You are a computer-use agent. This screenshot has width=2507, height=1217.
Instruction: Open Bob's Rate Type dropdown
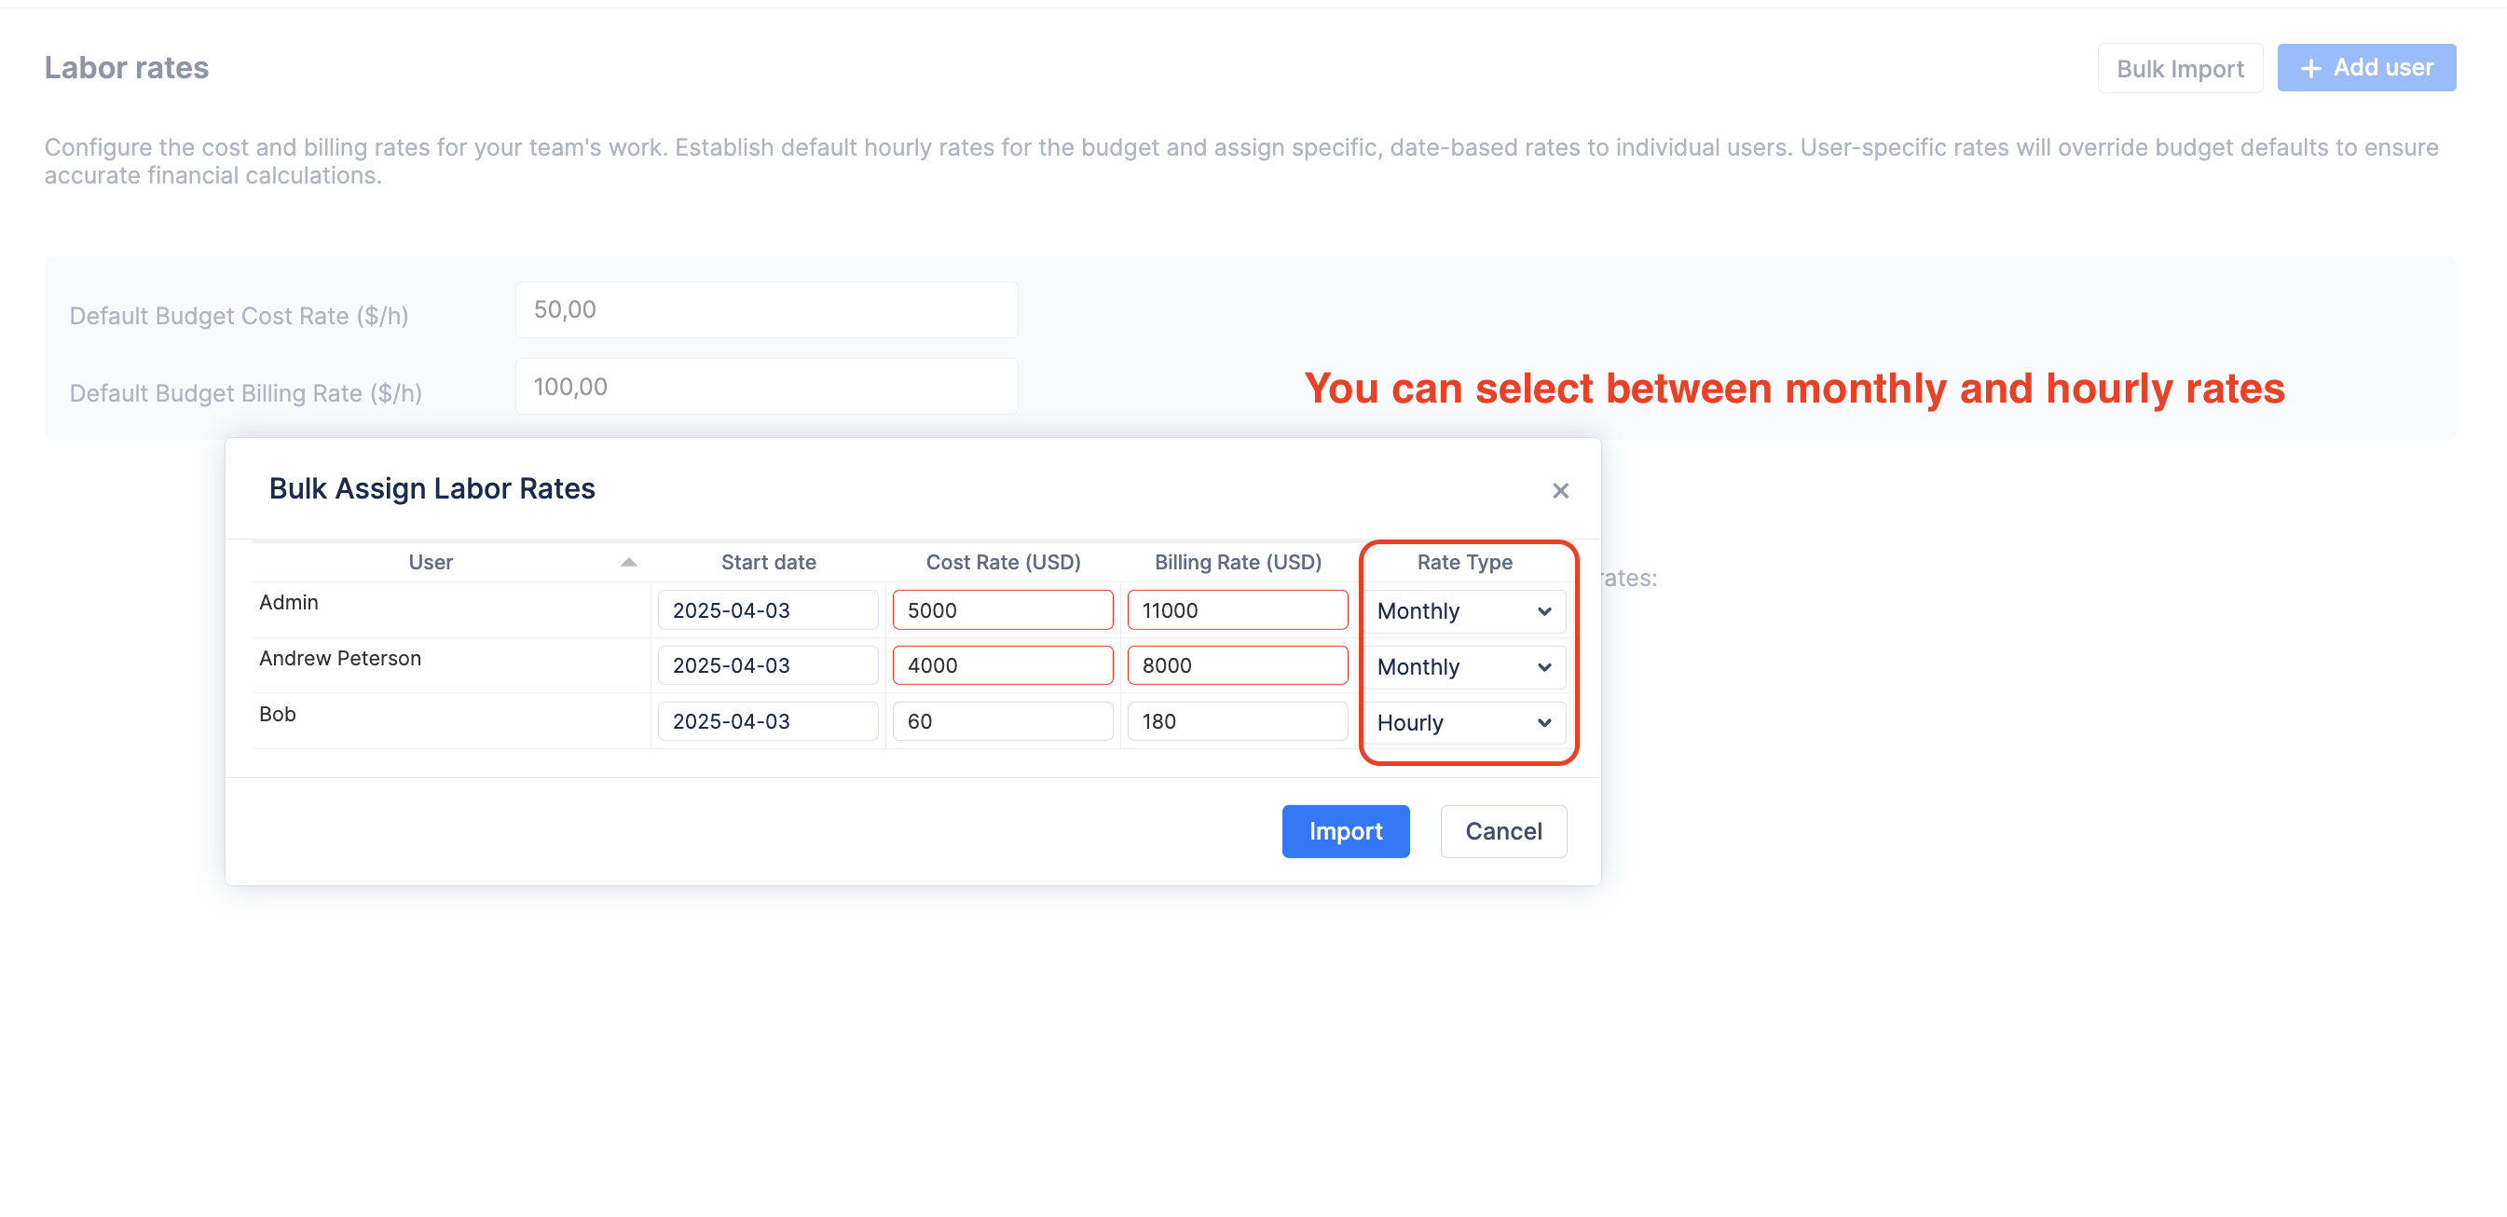[x=1464, y=722]
